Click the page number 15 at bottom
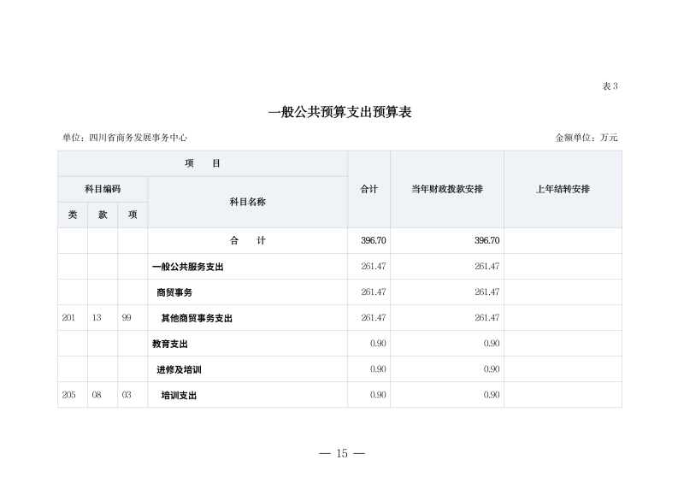The height and width of the screenshot is (483, 684). (341, 453)
